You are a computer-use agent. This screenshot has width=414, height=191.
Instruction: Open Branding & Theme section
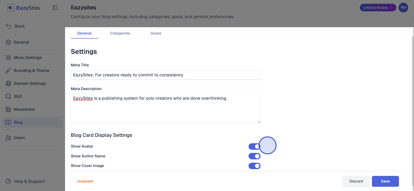pyautogui.click(x=32, y=70)
